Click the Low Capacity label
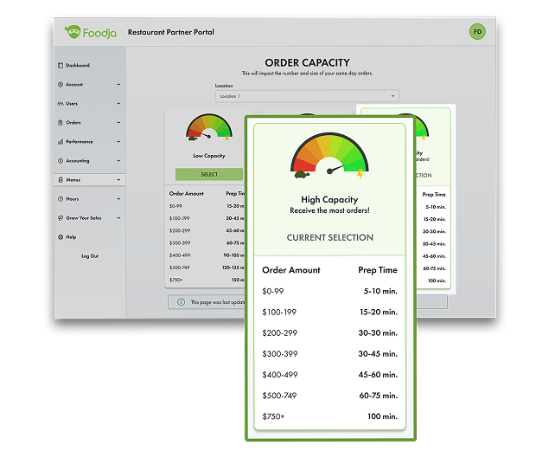 tap(209, 156)
